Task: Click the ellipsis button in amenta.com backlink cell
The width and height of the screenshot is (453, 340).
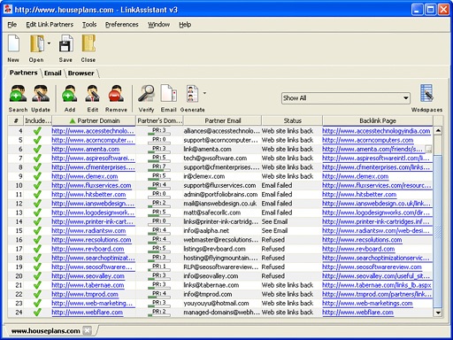Action: coord(428,149)
